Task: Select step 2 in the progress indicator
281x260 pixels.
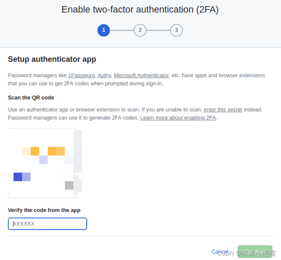Action: [x=140, y=30]
